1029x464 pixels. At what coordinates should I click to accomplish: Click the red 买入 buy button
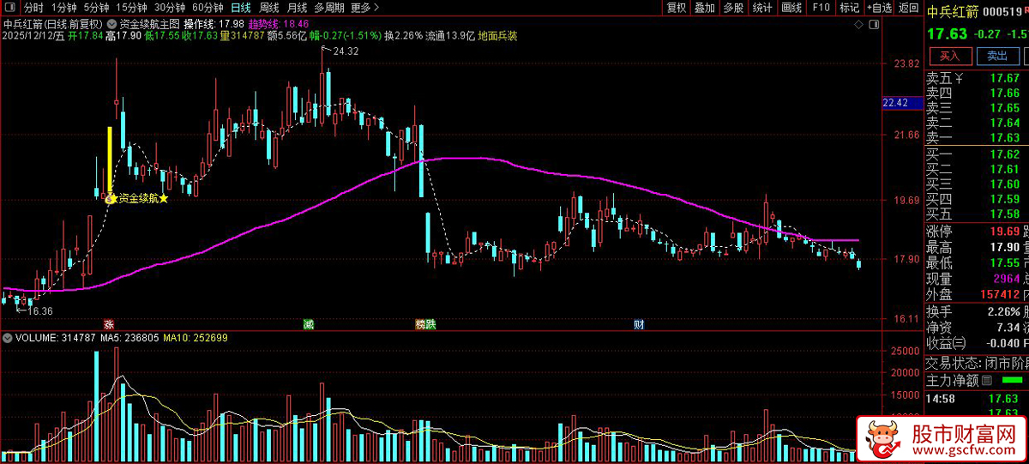(949, 56)
